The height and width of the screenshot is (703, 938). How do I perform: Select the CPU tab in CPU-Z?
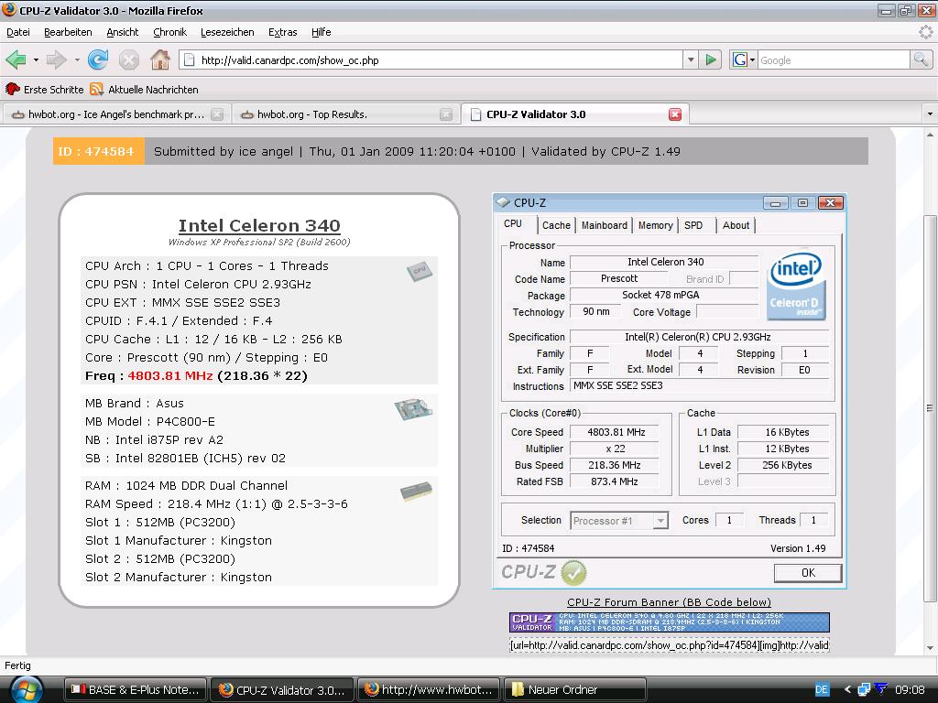[513, 223]
